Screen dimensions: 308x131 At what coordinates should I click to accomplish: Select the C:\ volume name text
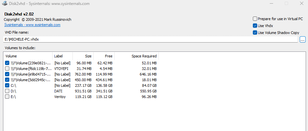click(x=14, y=85)
